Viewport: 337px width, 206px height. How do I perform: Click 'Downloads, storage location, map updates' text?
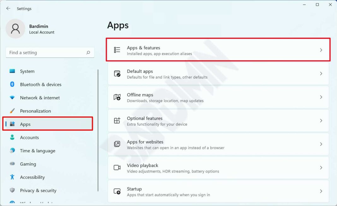tap(165, 101)
